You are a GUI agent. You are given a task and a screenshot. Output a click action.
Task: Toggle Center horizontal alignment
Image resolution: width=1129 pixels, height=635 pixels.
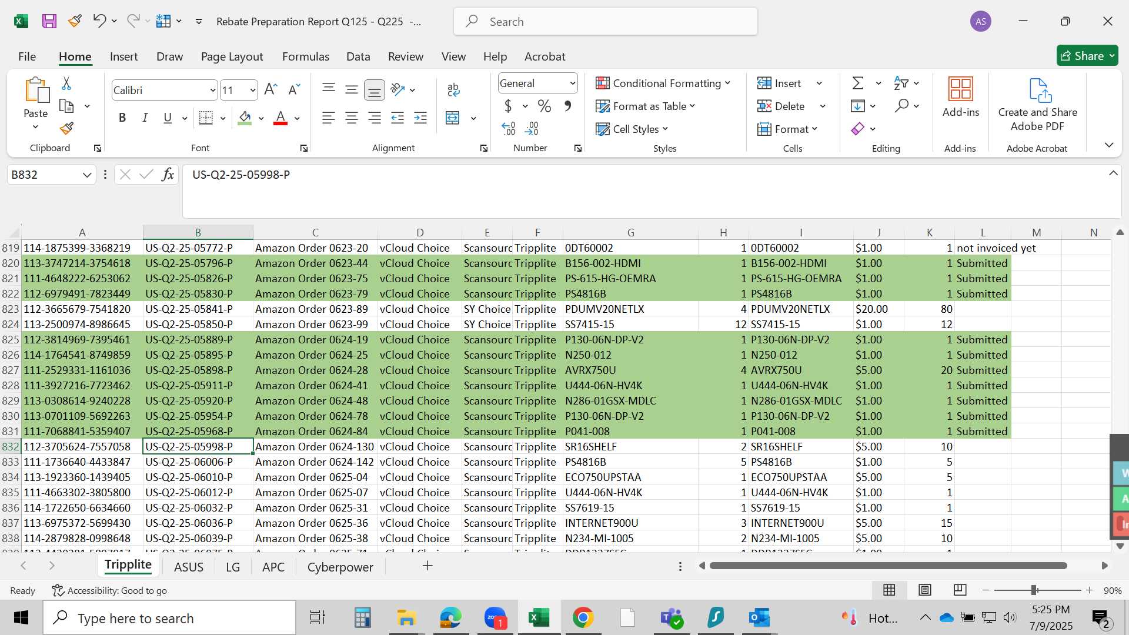click(352, 118)
